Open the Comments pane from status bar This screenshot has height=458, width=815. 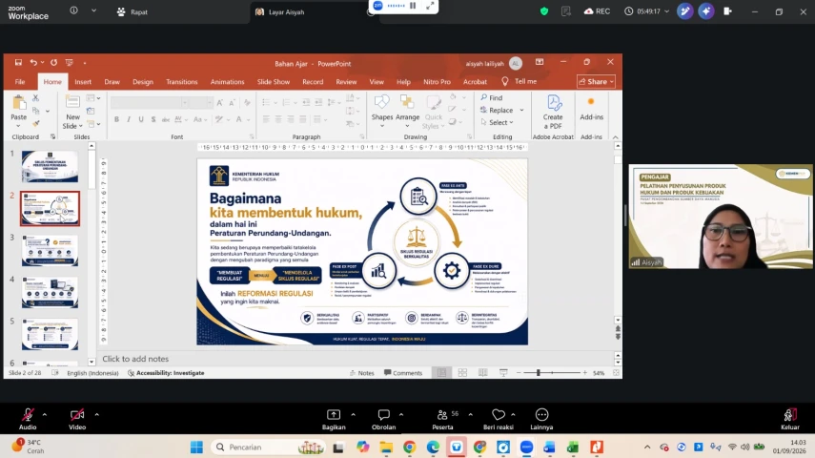click(x=403, y=373)
